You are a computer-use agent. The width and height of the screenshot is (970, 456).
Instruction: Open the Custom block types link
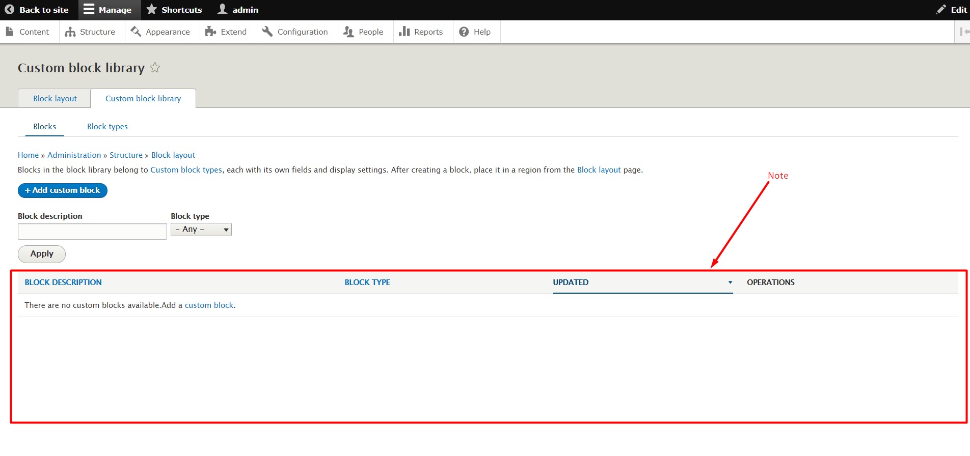pyautogui.click(x=186, y=169)
